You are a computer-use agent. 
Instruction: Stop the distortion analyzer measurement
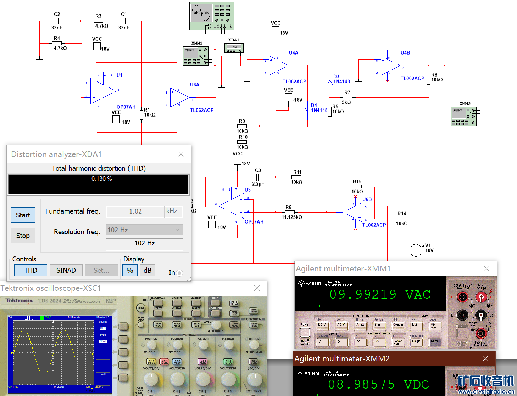(x=23, y=236)
